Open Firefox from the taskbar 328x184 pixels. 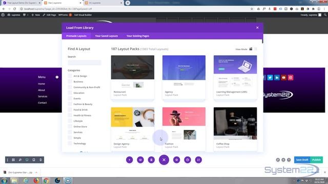(36, 180)
